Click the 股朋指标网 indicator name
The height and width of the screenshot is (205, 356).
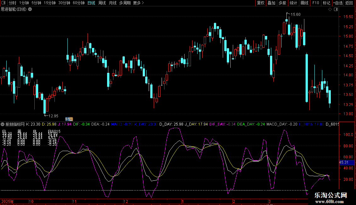pos(15,124)
